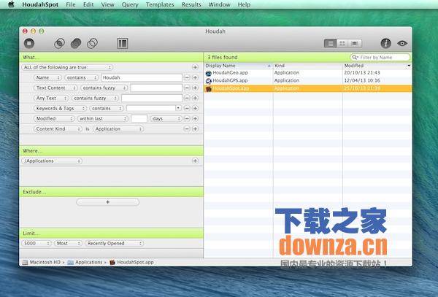Switch to icon grid view mode
438x297 pixels.
342,43
